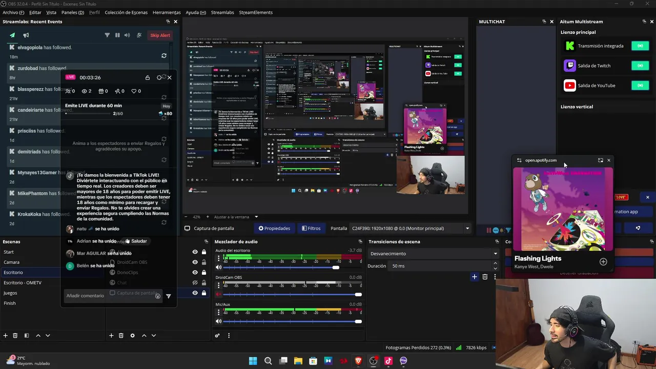
Task: Open the StreamElements menu
Action: tap(256, 12)
